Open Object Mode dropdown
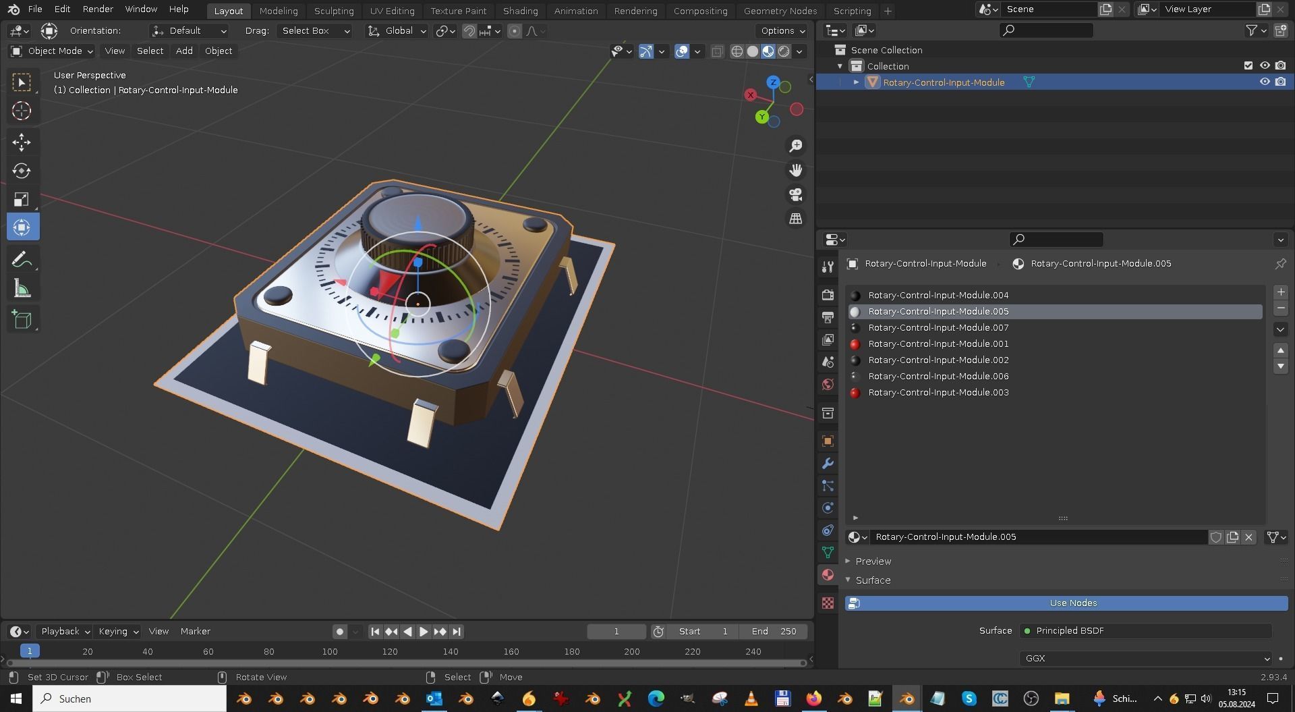This screenshot has height=712, width=1295. coord(52,51)
